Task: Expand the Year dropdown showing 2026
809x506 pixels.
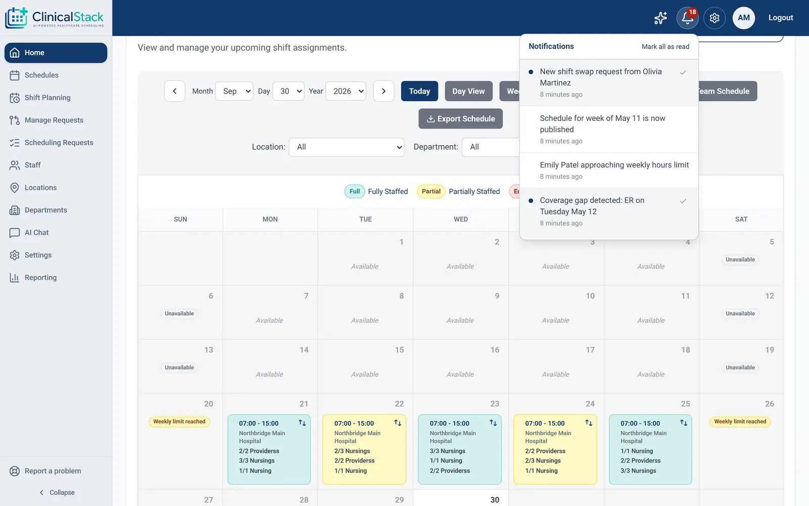Action: [x=346, y=91]
